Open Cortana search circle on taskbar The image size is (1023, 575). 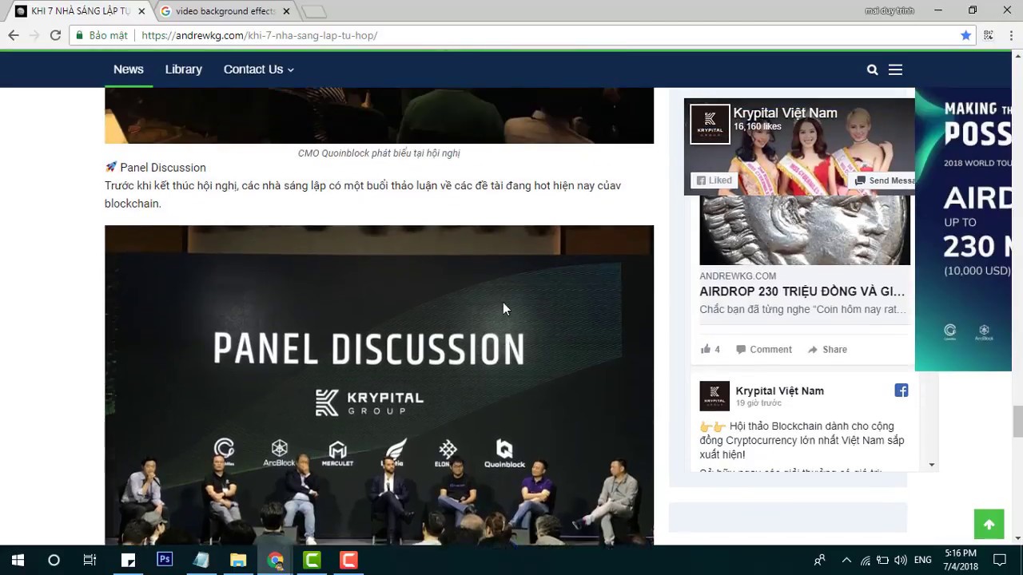[54, 560]
